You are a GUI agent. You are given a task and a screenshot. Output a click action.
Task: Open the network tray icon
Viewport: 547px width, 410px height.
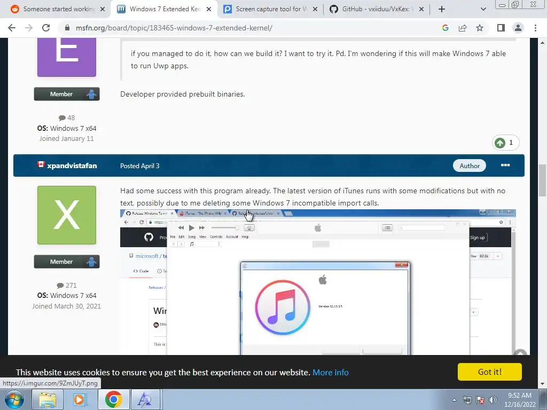coord(467,400)
